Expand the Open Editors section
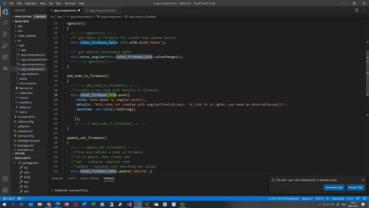The image size is (369, 208). [x=29, y=17]
